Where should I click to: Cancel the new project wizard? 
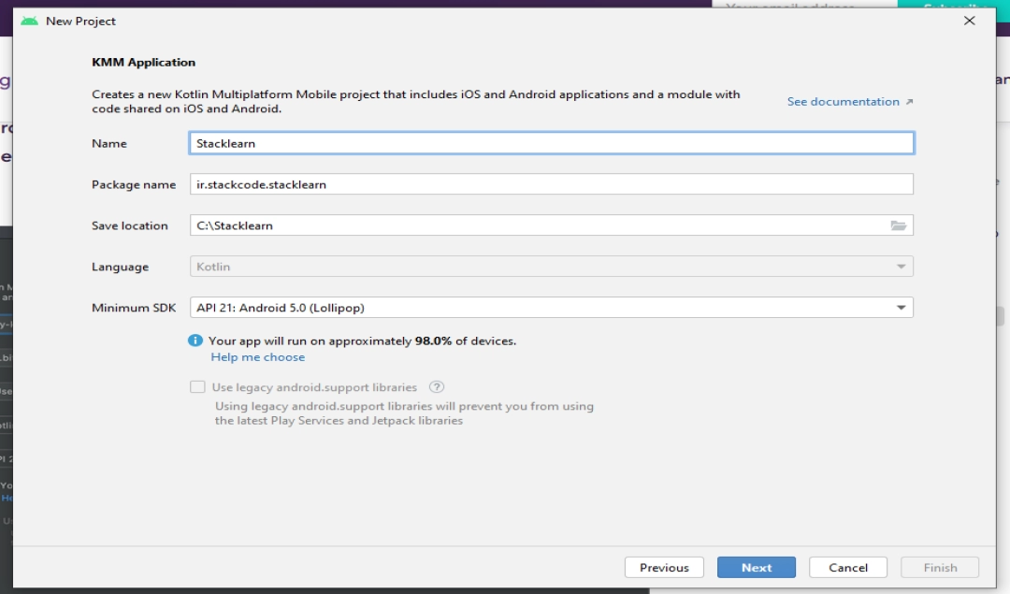(847, 568)
